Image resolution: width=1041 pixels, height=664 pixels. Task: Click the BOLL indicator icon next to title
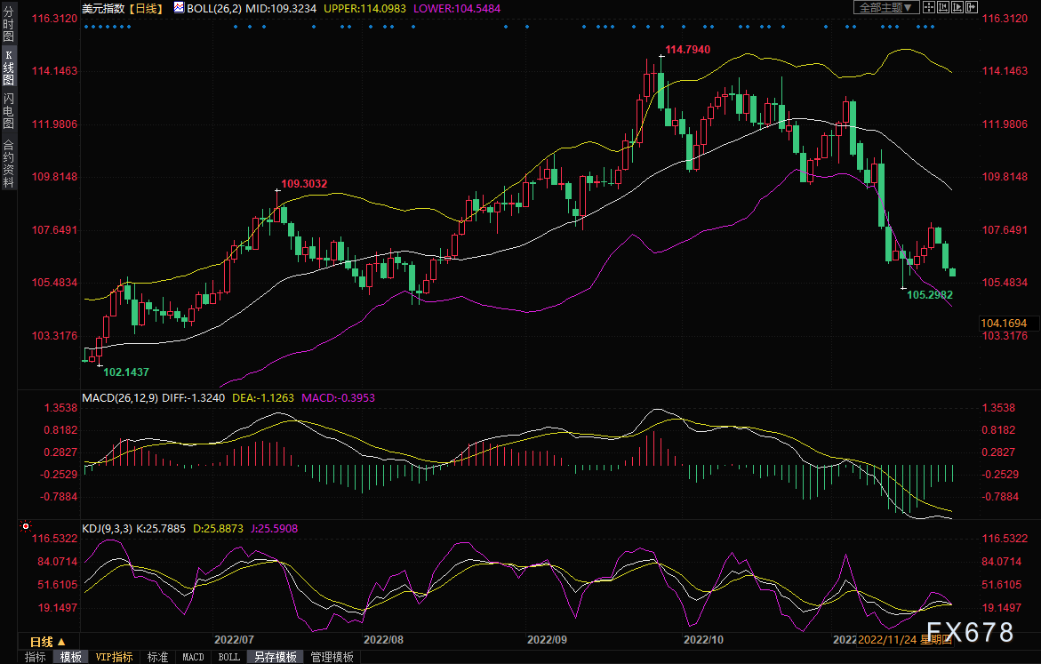[180, 8]
